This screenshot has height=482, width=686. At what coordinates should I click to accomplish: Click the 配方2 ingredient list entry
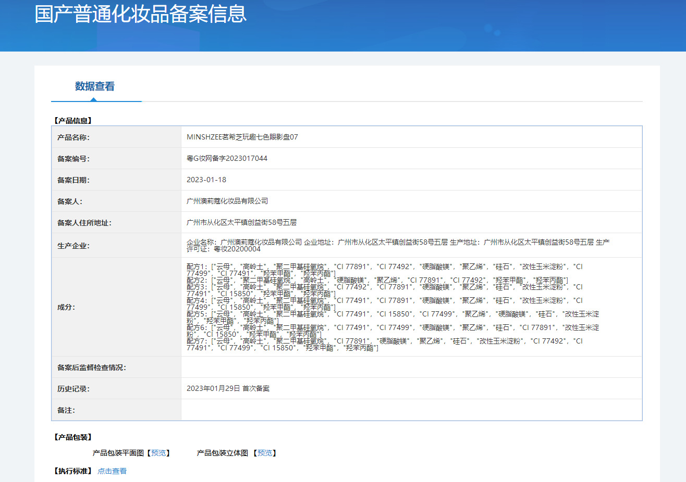pyautogui.click(x=377, y=280)
